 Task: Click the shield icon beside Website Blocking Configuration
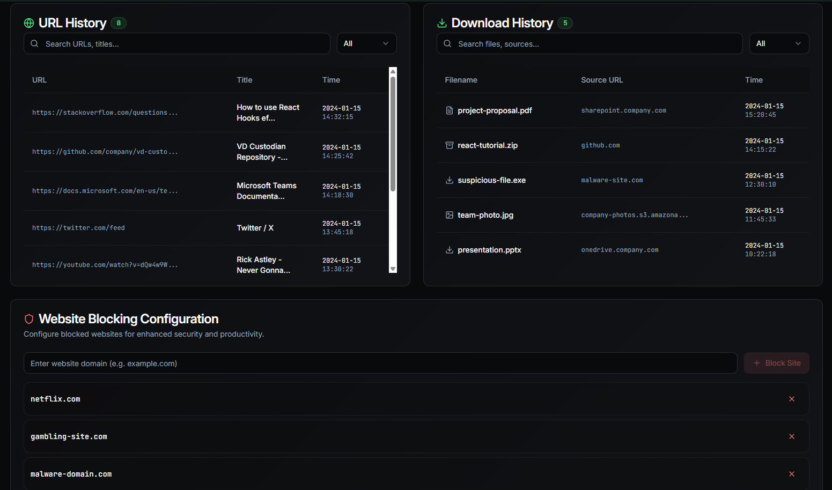coord(29,319)
